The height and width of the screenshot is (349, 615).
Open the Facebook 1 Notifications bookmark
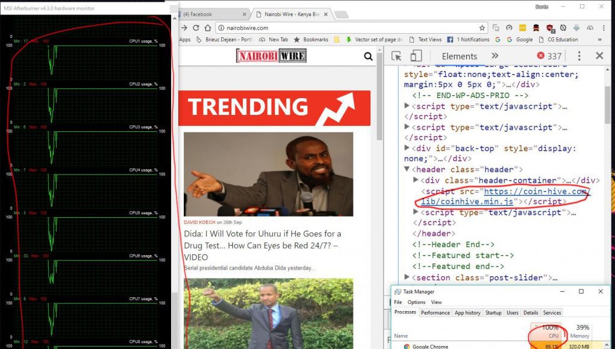(x=468, y=40)
